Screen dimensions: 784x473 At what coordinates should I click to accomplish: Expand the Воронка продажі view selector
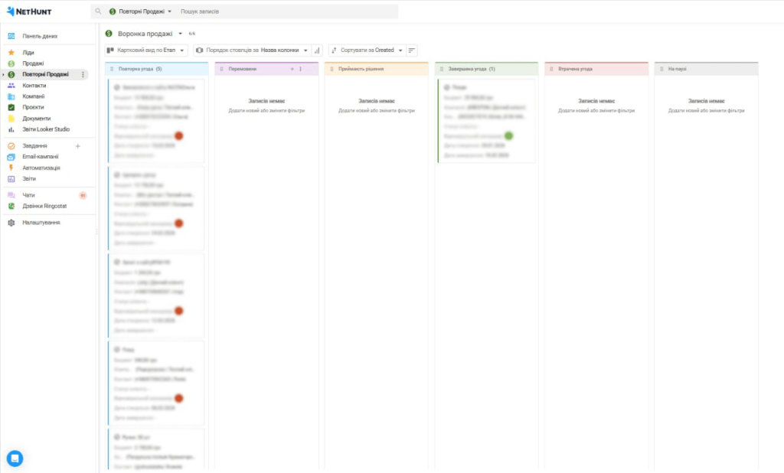pos(181,34)
